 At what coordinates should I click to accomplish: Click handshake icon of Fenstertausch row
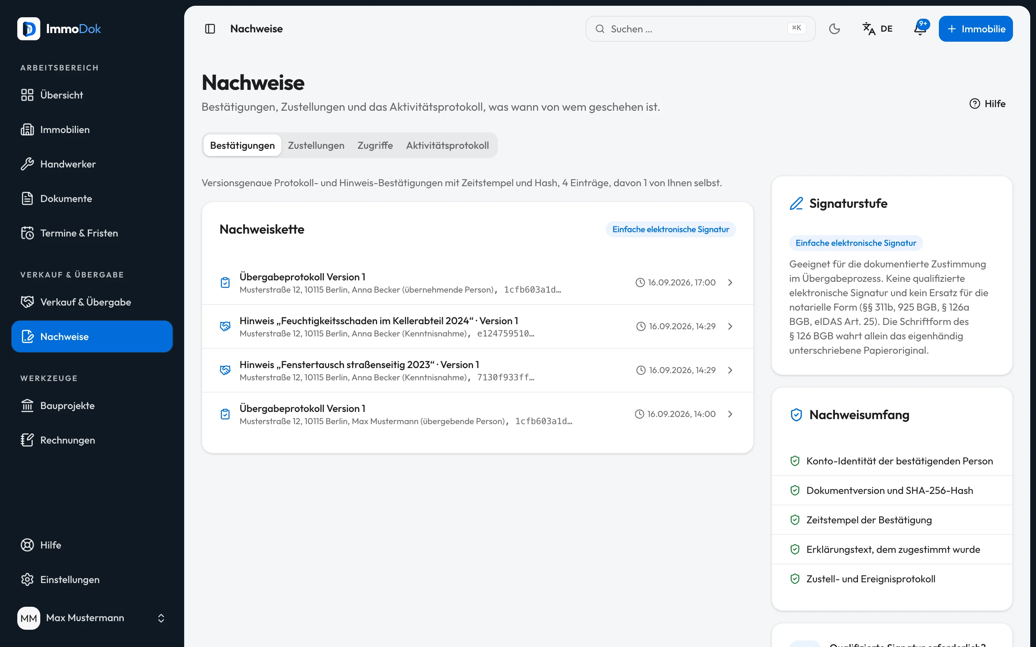(x=225, y=370)
